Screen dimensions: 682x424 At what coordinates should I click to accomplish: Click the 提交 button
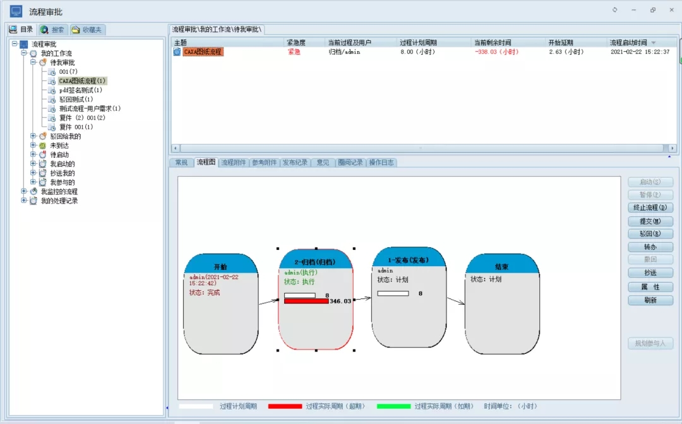pos(650,221)
